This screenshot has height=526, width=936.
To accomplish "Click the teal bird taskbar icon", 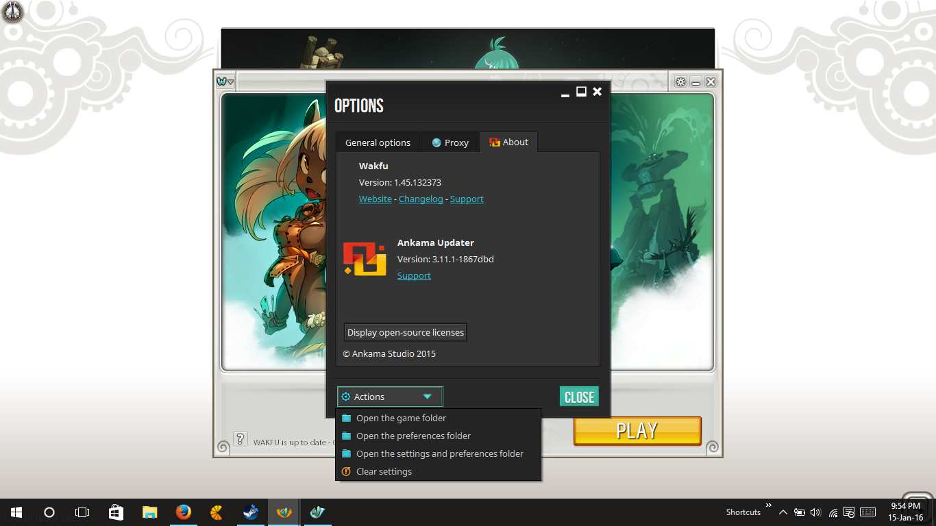I will coord(317,512).
